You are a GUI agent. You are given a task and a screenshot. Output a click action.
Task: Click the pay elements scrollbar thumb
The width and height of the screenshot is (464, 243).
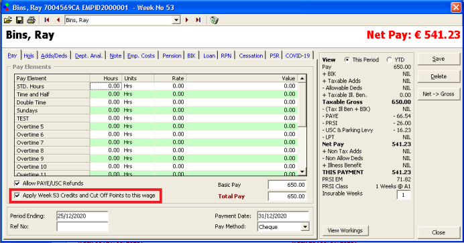point(302,104)
